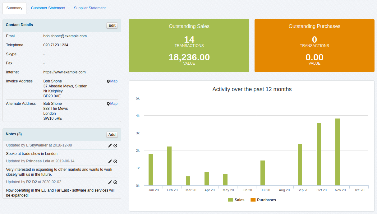Click the Jan 20 sales bar
This screenshot has width=377, height=214.
pos(151,170)
